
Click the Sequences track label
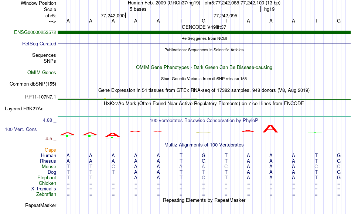click(44, 55)
